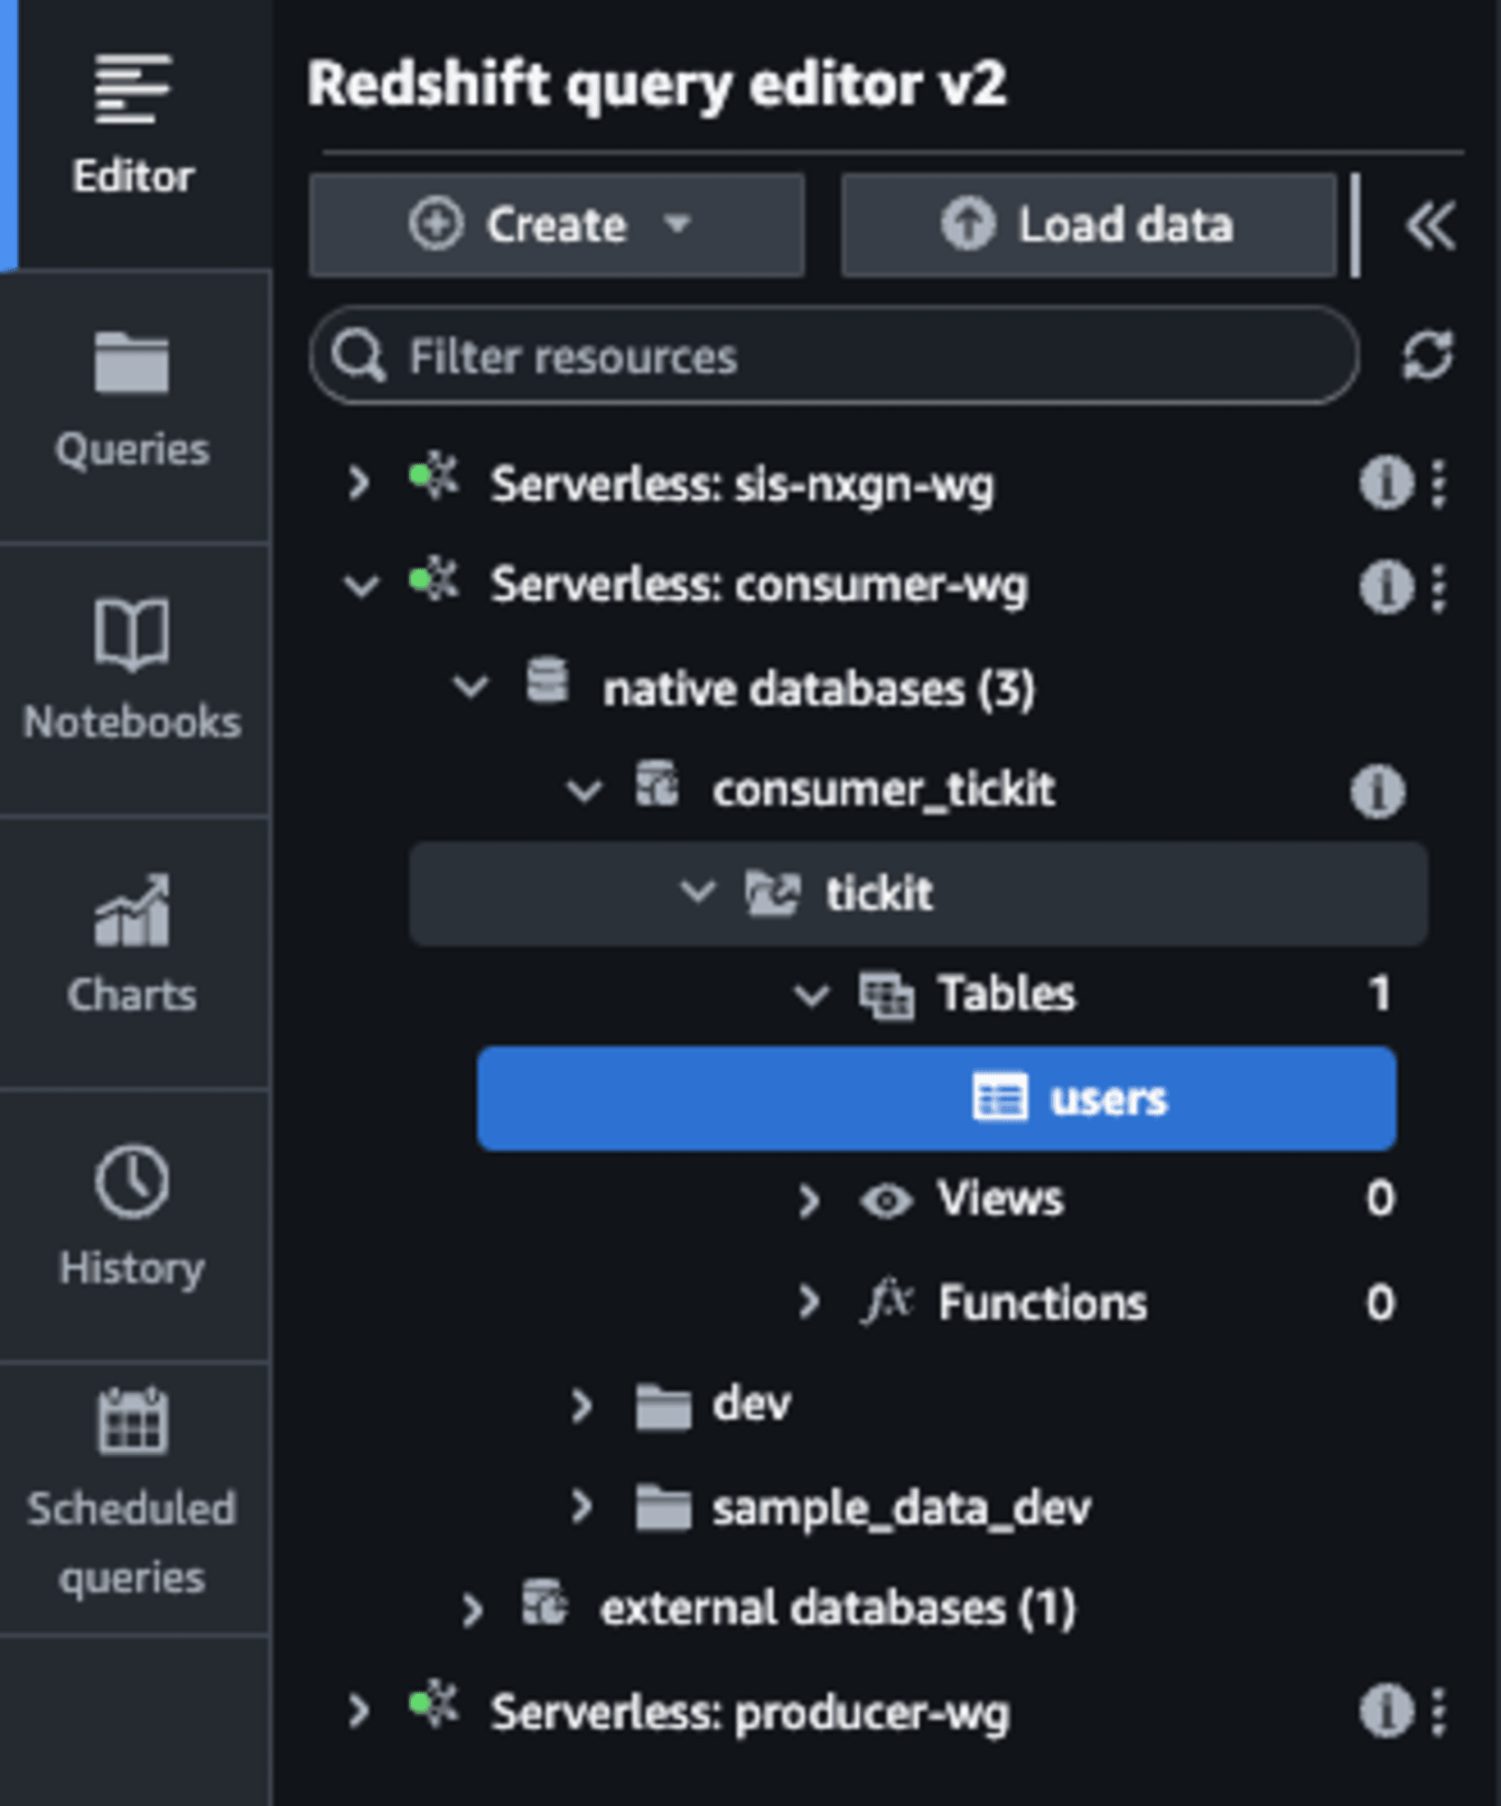Collapse consumer_tickit database node

click(x=583, y=791)
